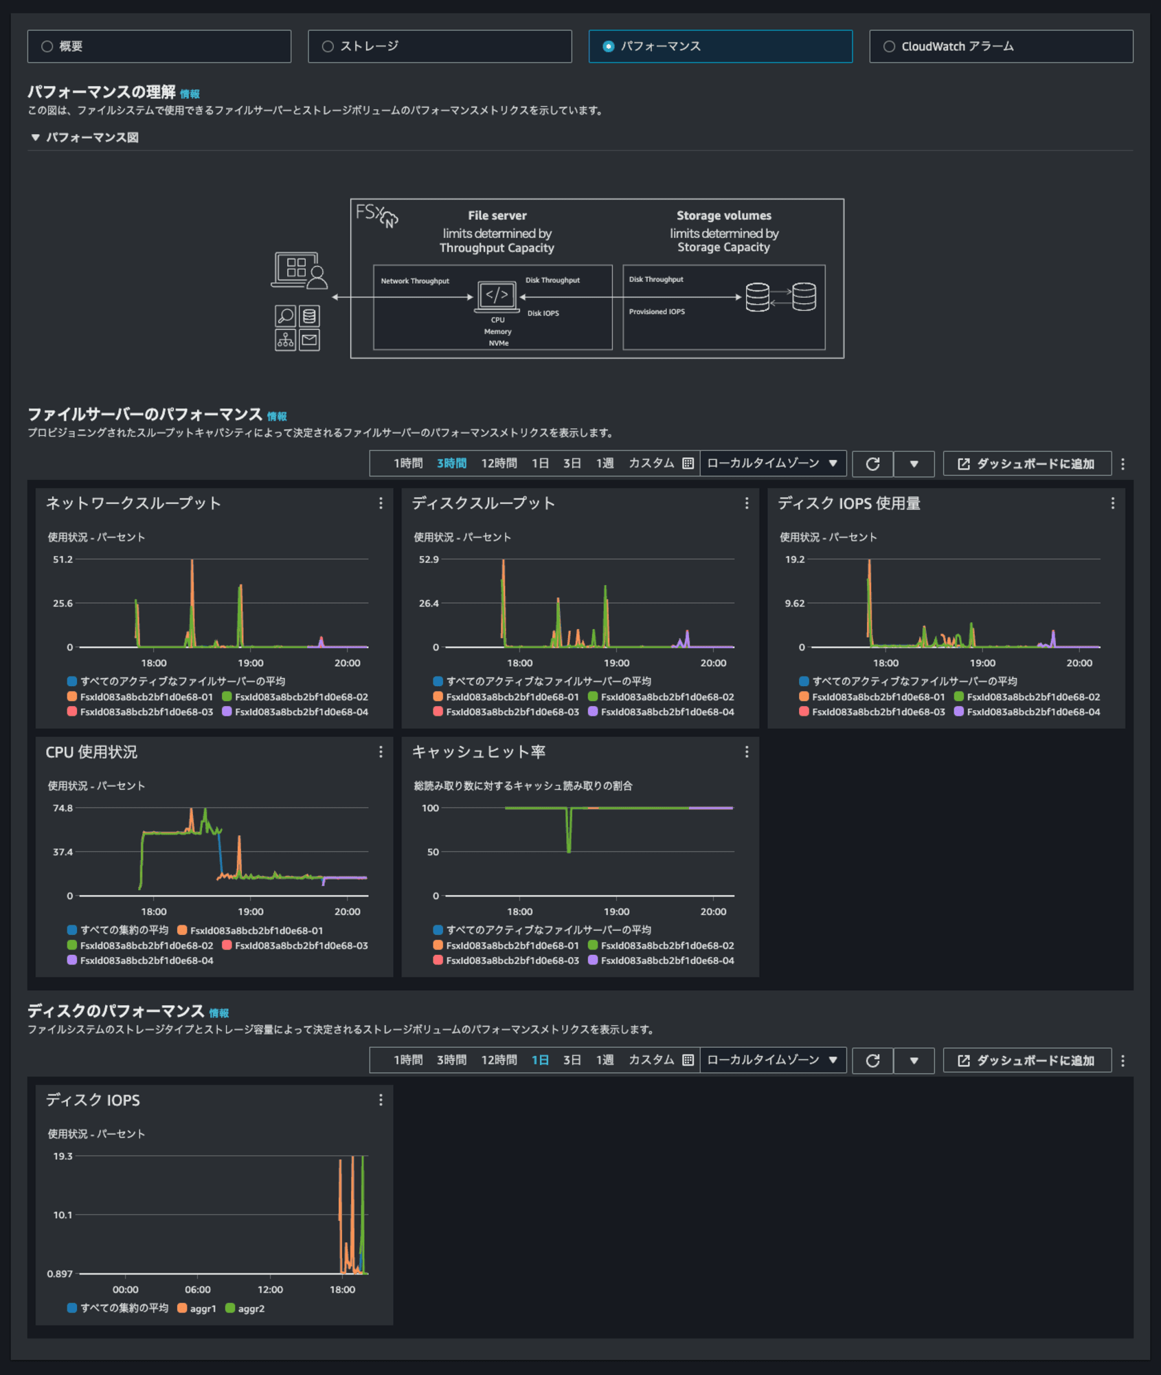Viewport: 1161px width, 1375px height.
Task: Select the パフォーマンス radio tab
Action: click(x=720, y=46)
